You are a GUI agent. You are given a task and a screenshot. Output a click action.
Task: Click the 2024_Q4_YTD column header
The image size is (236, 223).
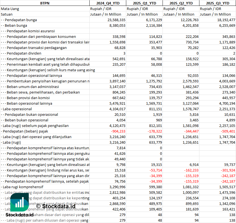pyautogui.click(x=108, y=3)
